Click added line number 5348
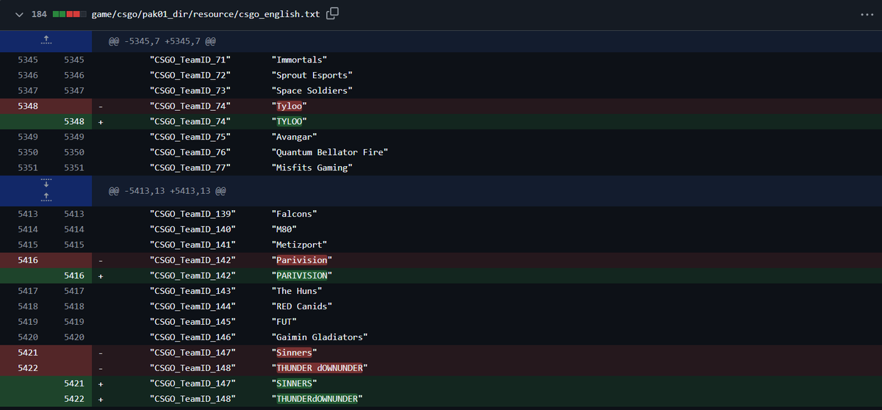This screenshot has width=882, height=410. point(73,121)
